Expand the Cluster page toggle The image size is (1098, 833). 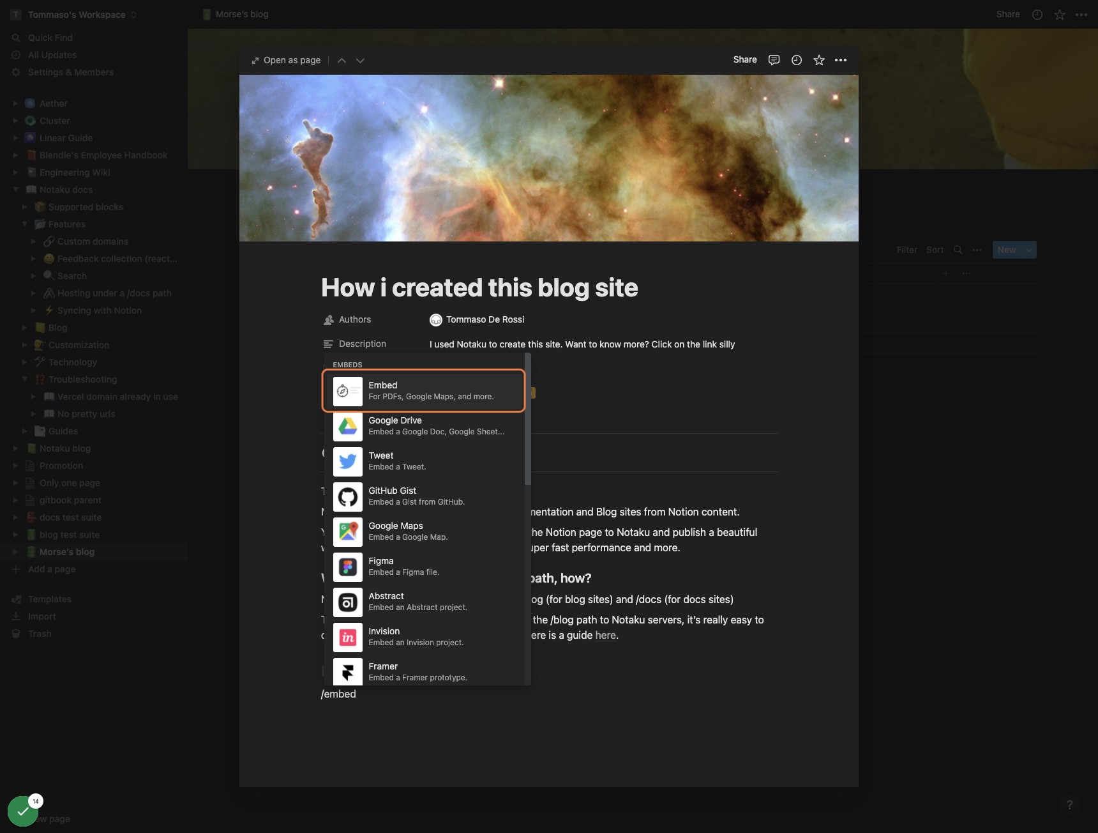[x=15, y=121]
